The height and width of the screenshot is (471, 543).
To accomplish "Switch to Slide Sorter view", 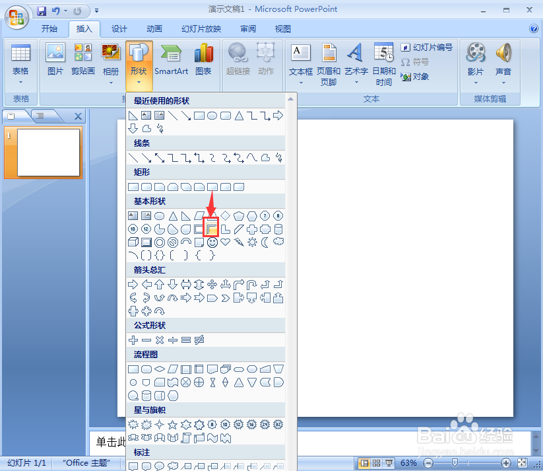I will click(x=377, y=463).
